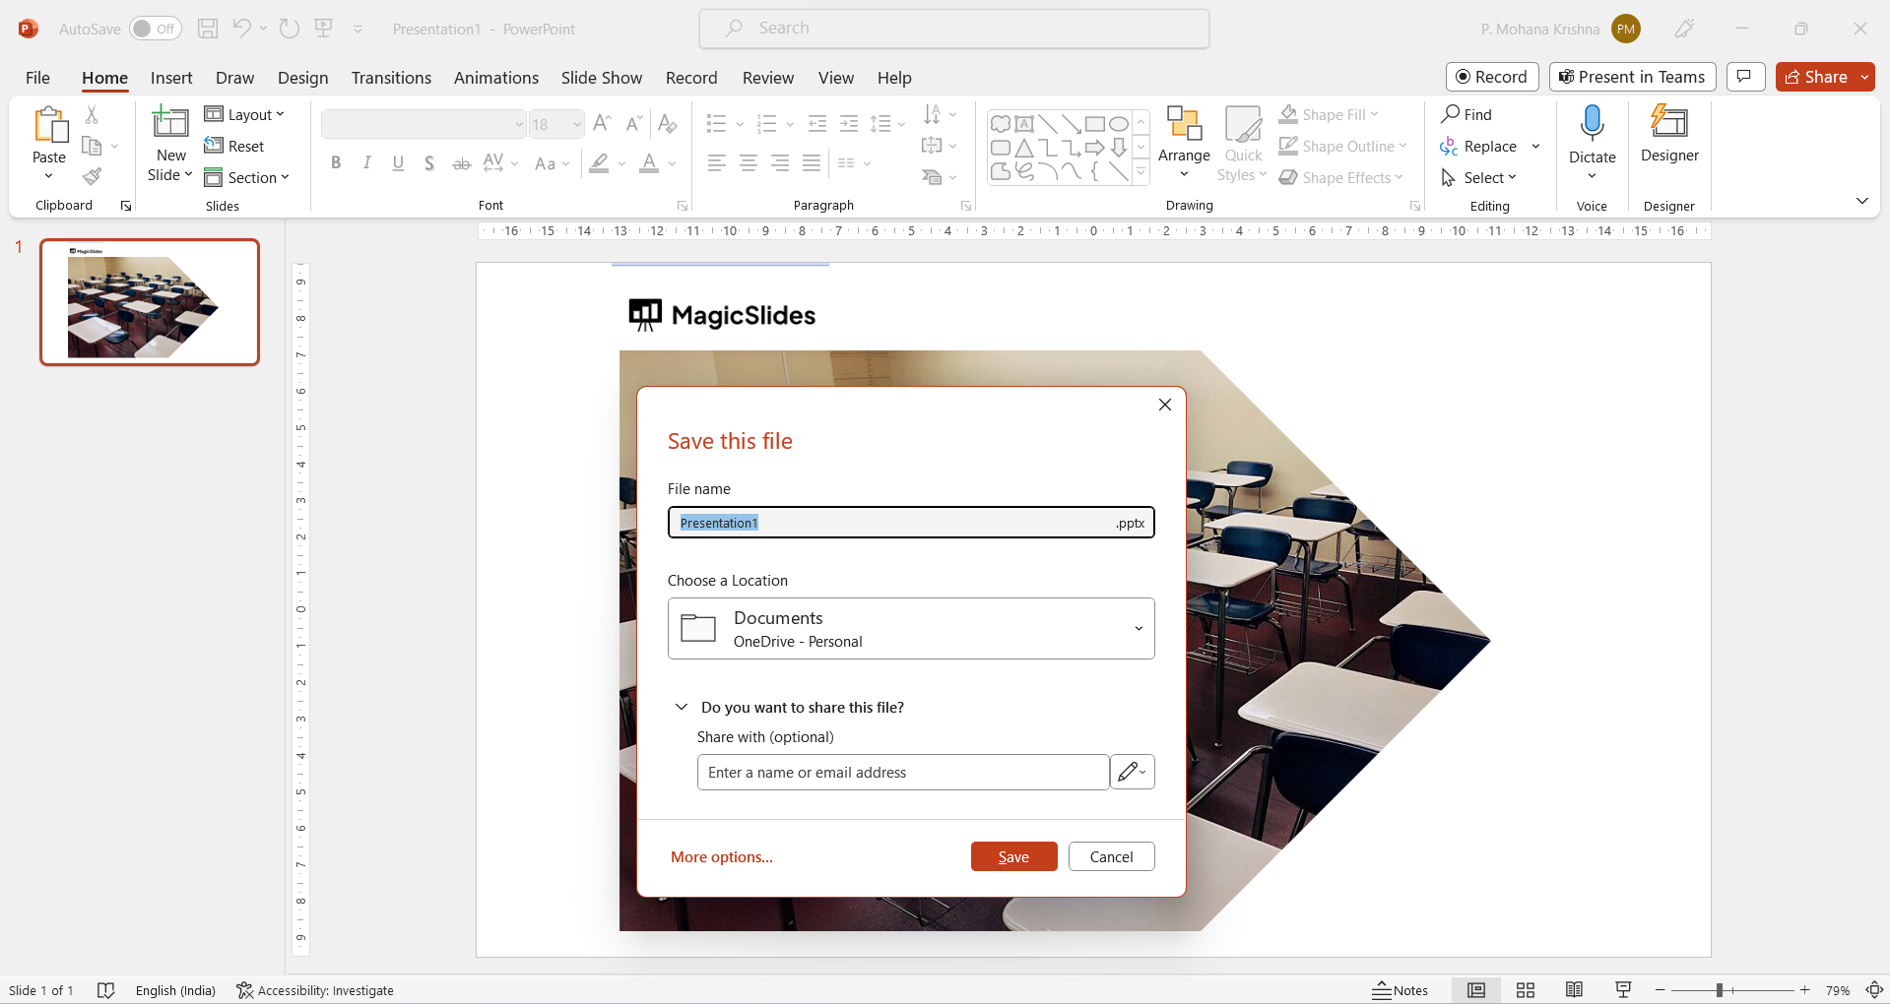Viewport: 1890px width, 1004px height.
Task: Open the File menu
Action: tap(37, 78)
